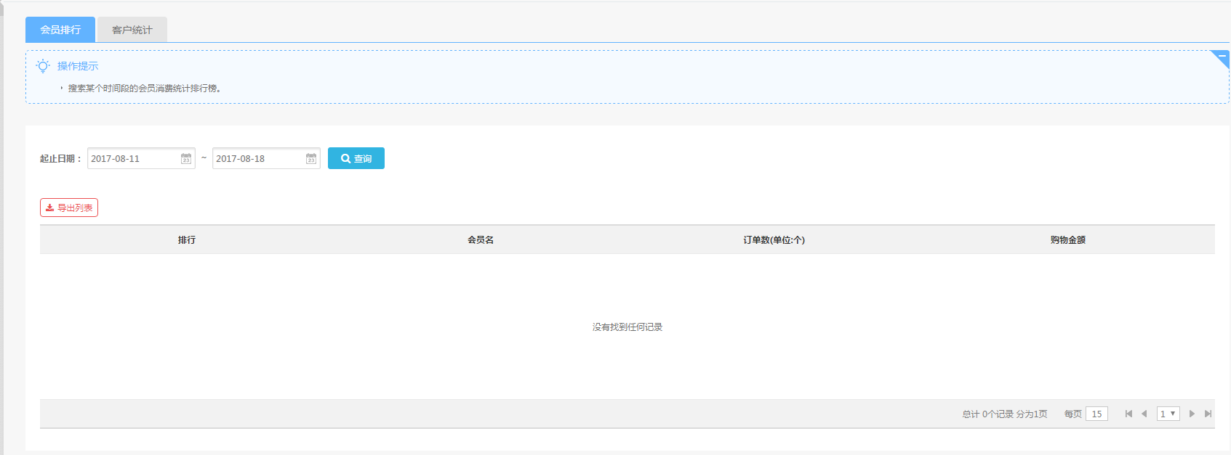The height and width of the screenshot is (455, 1231).
Task: Open the 客户统计 tab
Action: (x=132, y=30)
